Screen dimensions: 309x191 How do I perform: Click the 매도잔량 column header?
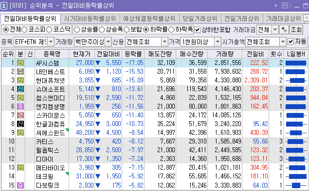160,54
